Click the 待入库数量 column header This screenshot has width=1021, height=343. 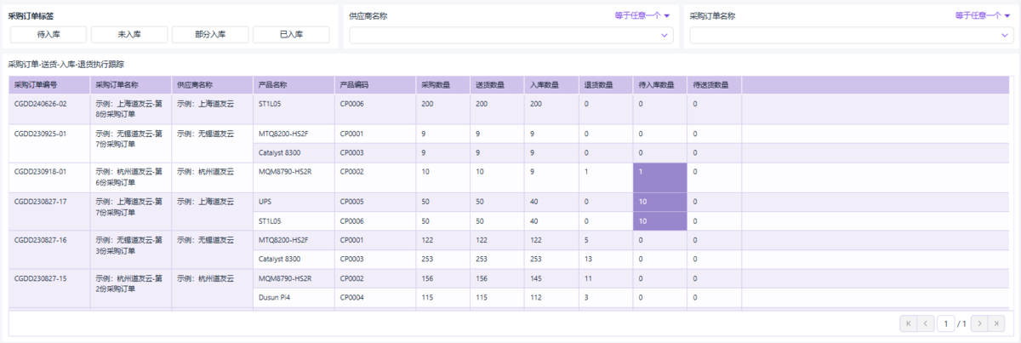(656, 85)
